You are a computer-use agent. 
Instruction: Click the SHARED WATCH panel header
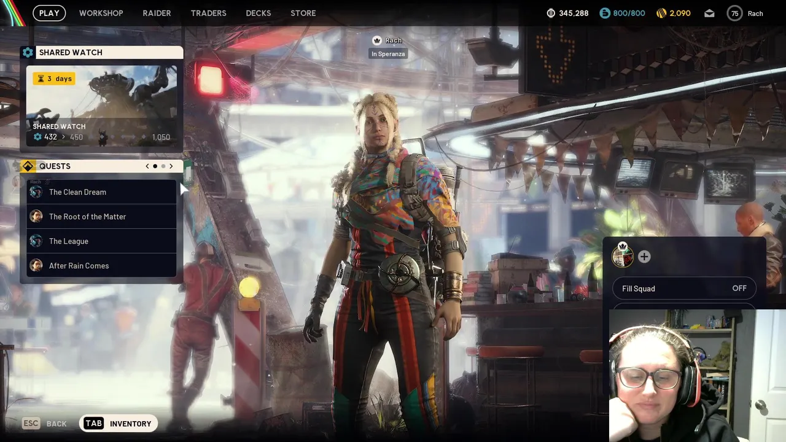click(101, 52)
